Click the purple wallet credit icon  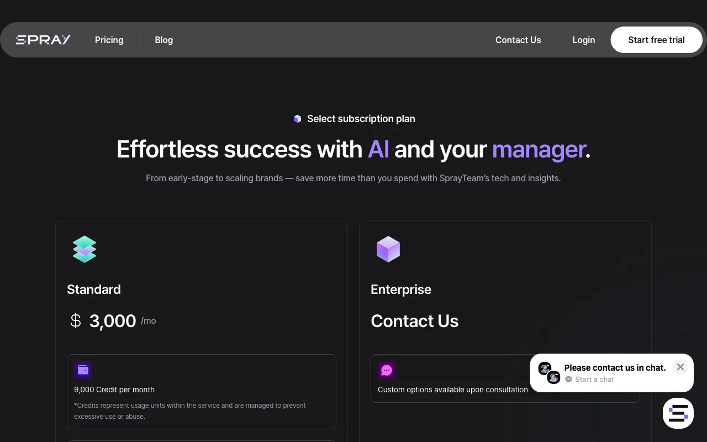tap(83, 370)
